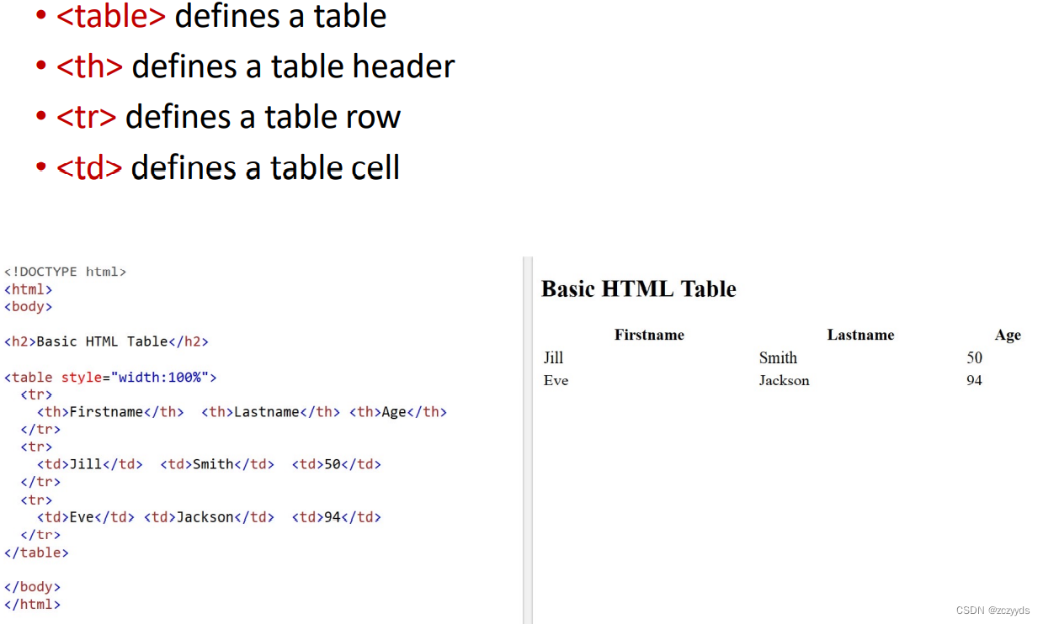The width and height of the screenshot is (1043, 624).
Task: Select the table cell containing 'Jill'
Action: tap(553, 357)
